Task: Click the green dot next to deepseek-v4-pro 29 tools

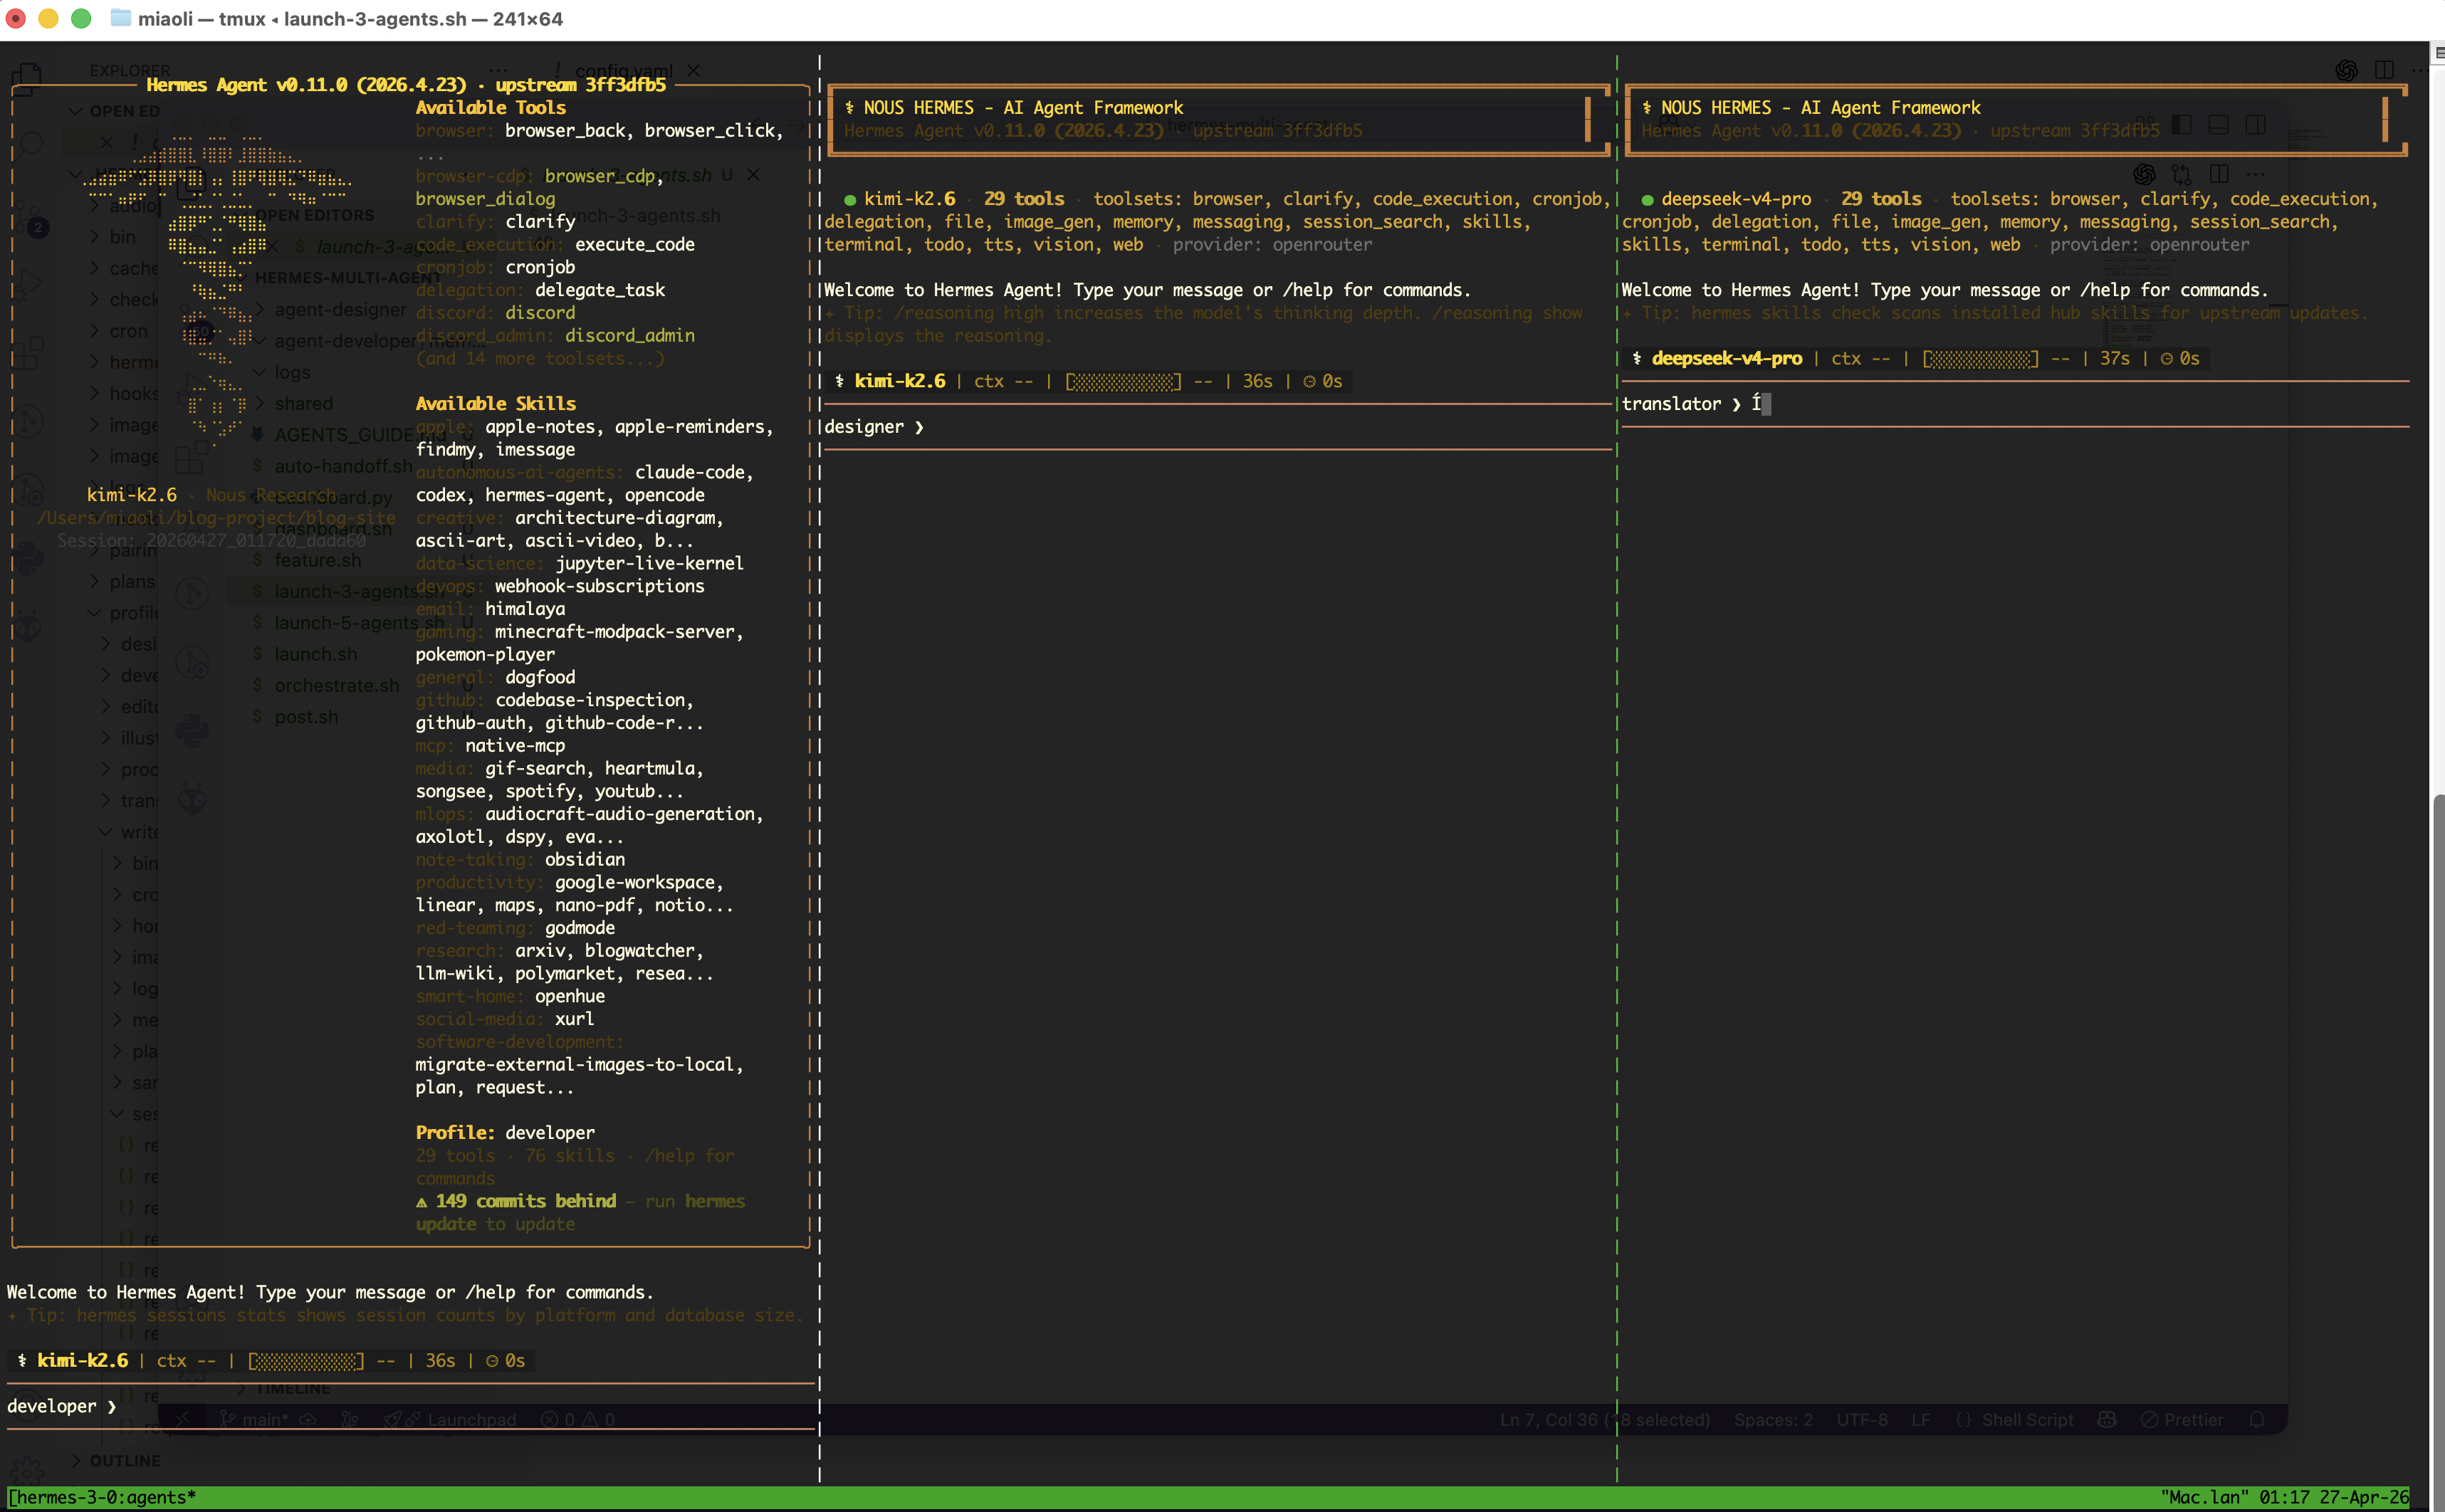Action: (x=1647, y=200)
